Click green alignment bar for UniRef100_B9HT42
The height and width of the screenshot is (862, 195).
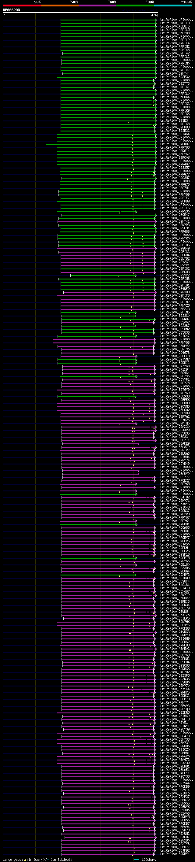pyautogui.click(x=109, y=53)
